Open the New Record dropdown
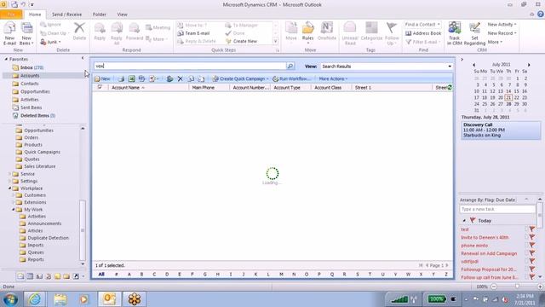The height and width of the screenshot is (307, 545). point(502,33)
